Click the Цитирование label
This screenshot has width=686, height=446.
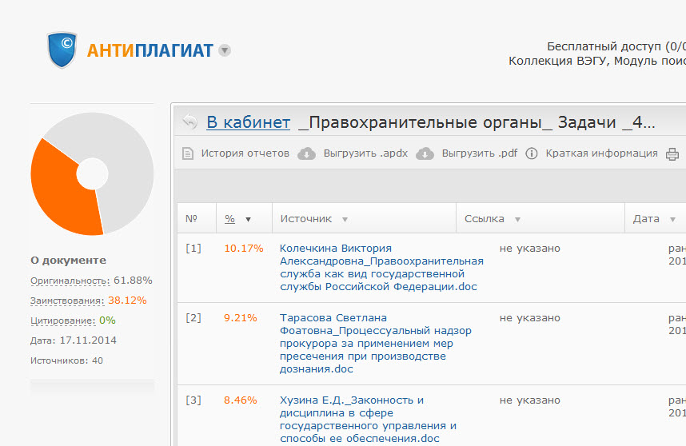pos(63,321)
